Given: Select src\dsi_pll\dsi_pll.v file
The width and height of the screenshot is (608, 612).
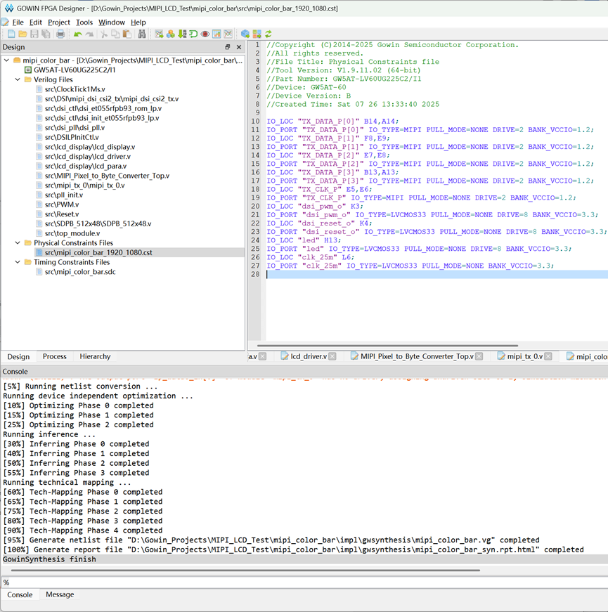Looking at the screenshot, I should pos(75,128).
